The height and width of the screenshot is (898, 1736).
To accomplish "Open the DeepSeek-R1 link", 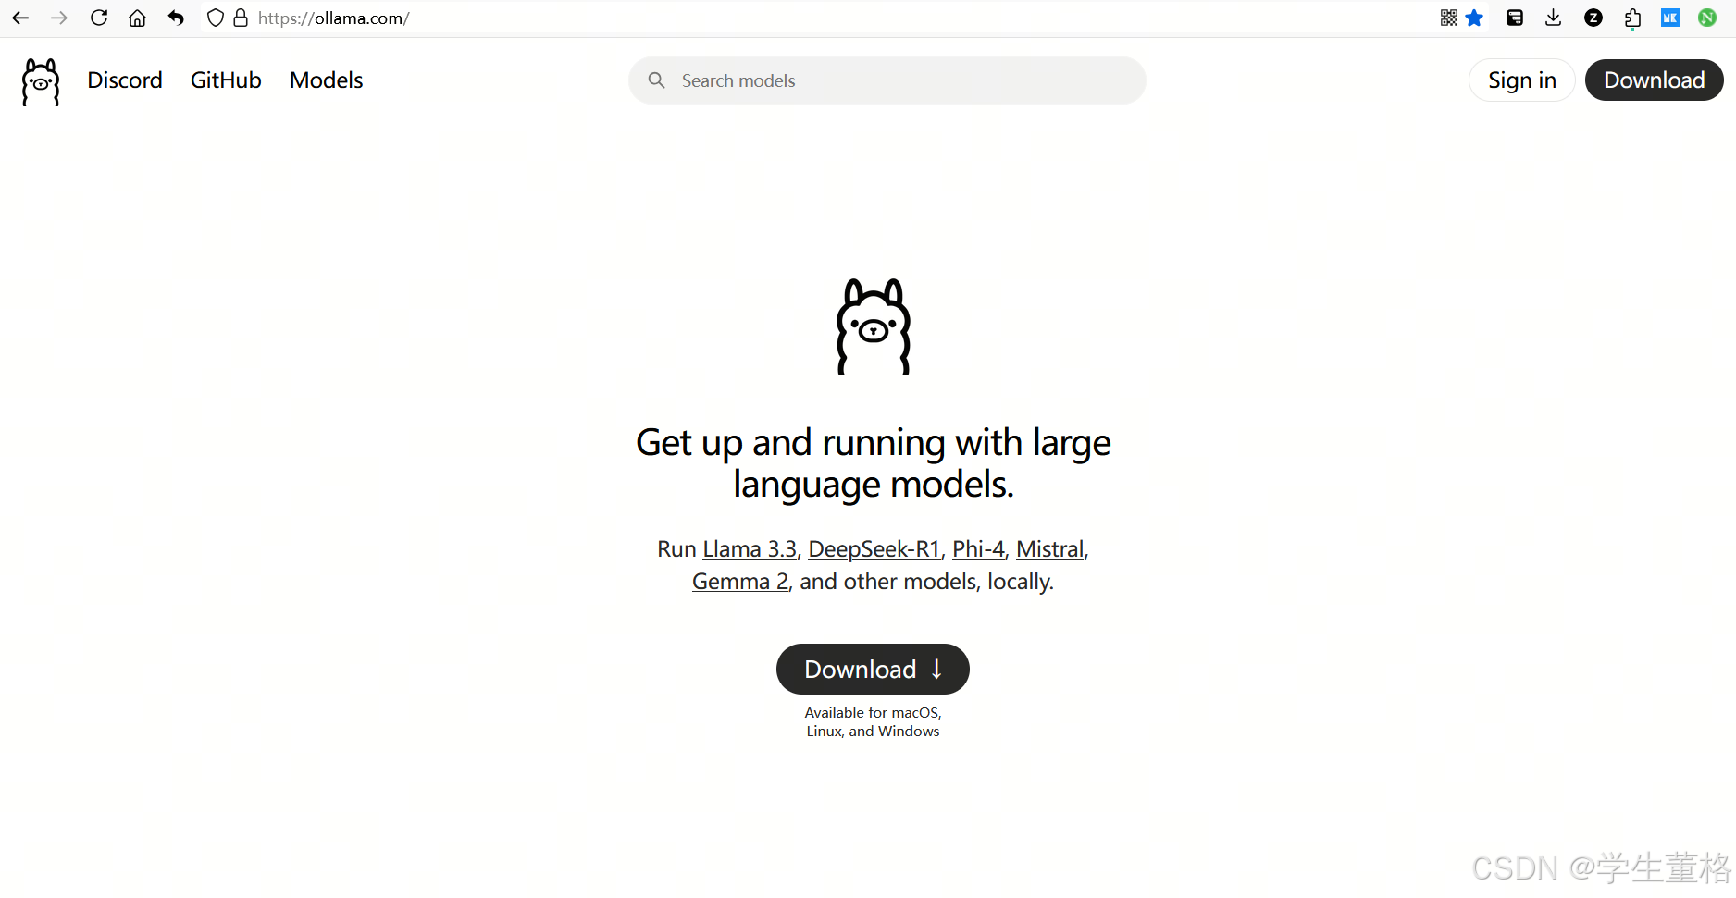I will click(874, 549).
